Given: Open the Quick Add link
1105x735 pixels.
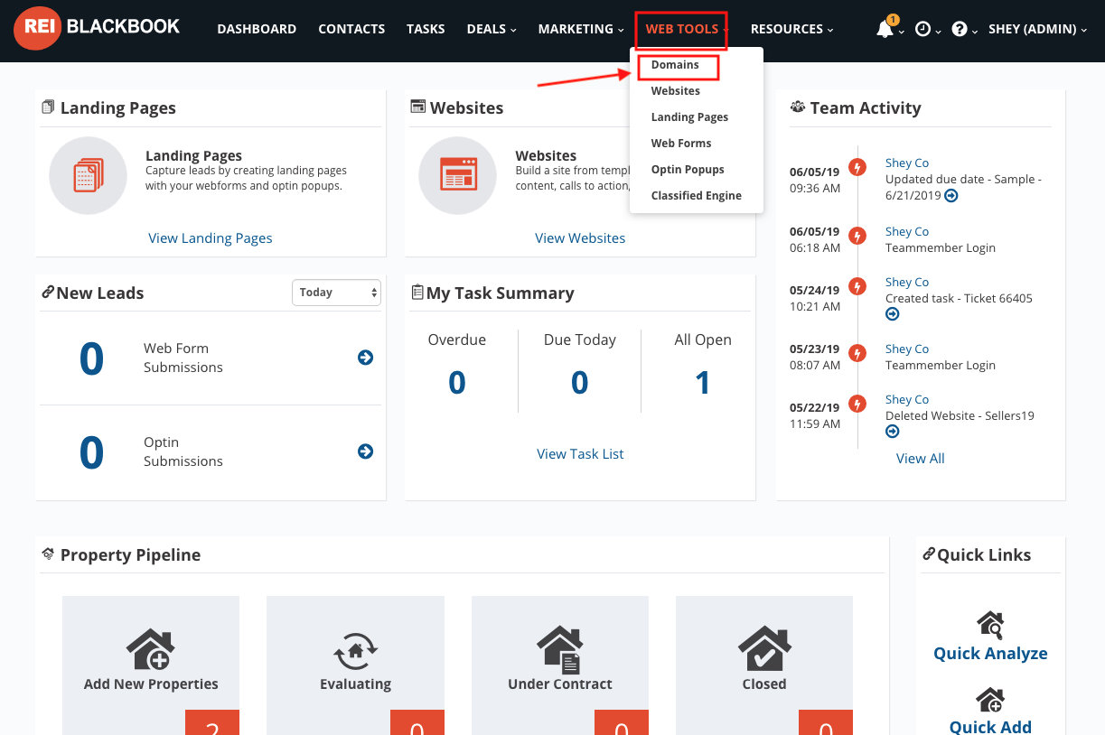Looking at the screenshot, I should pos(990,727).
